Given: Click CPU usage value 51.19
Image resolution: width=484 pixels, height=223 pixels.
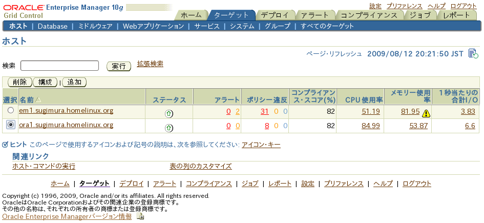Looking at the screenshot, I should (x=371, y=112).
